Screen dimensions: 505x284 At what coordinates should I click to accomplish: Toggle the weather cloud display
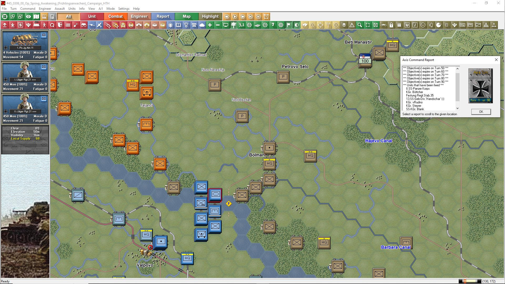click(x=202, y=25)
